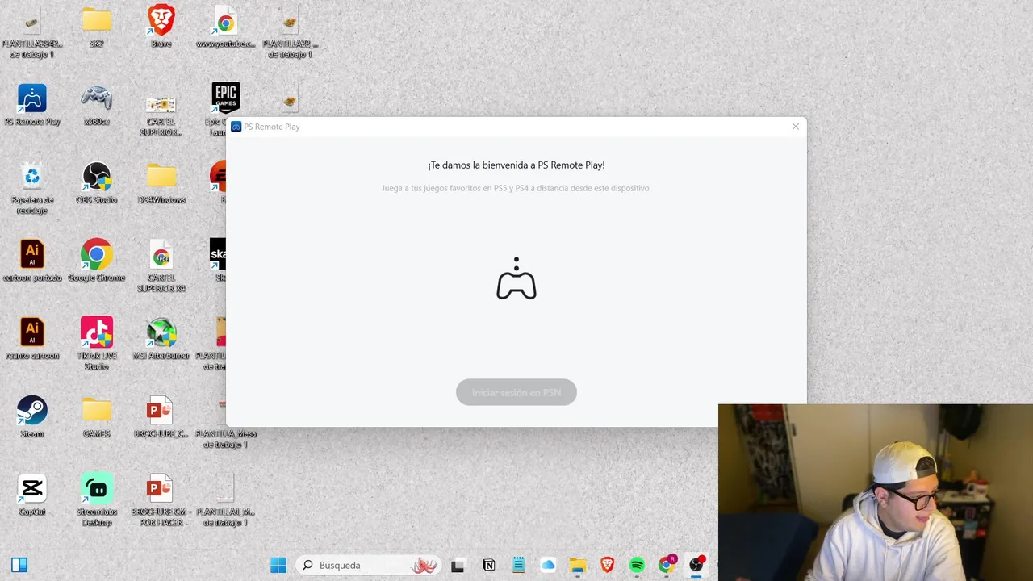Viewport: 1033px width, 581px height.
Task: Select the SK2 folder on desktop
Action: point(97,27)
